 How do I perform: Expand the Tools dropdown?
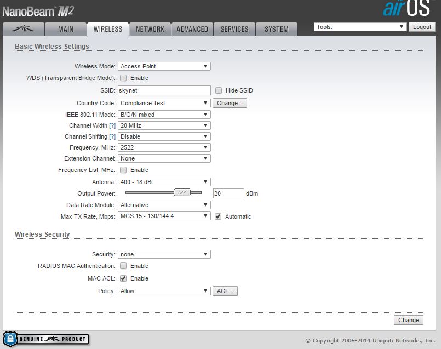[x=359, y=27]
